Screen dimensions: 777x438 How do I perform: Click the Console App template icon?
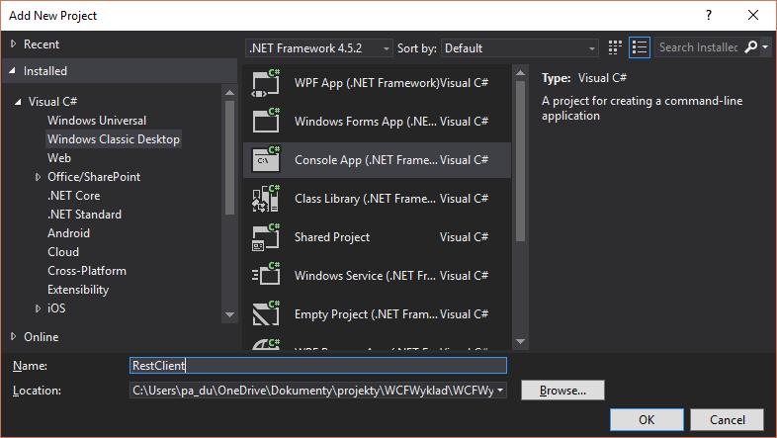coord(266,159)
